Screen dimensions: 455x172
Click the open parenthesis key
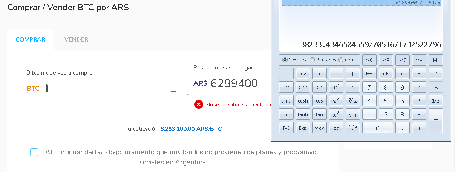336,74
